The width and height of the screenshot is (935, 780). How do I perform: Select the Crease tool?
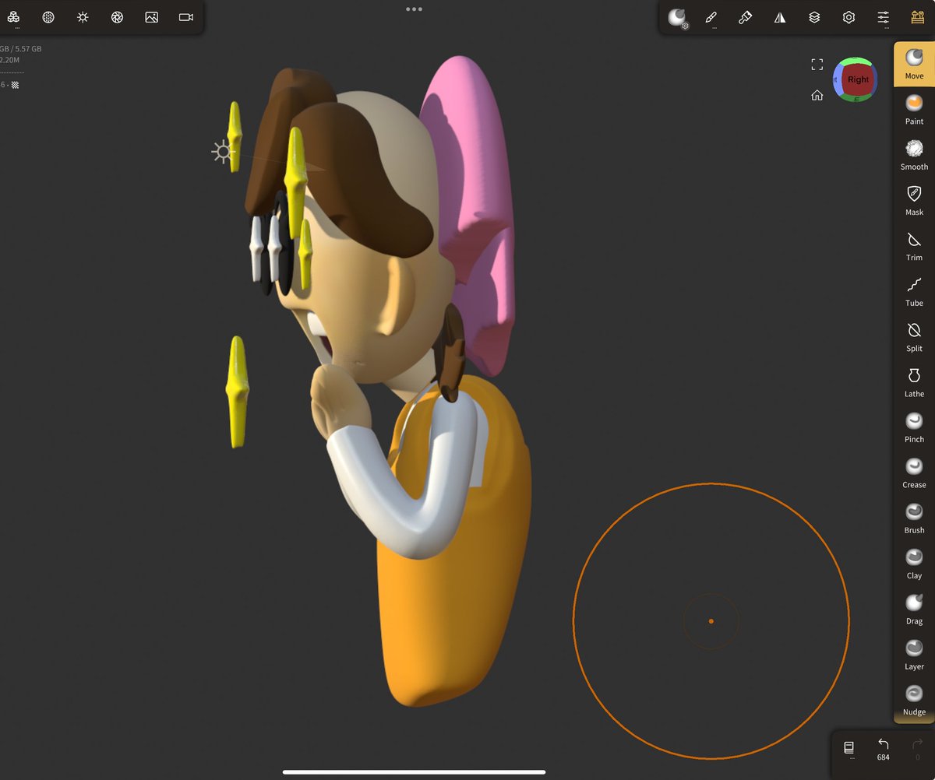coord(914,473)
